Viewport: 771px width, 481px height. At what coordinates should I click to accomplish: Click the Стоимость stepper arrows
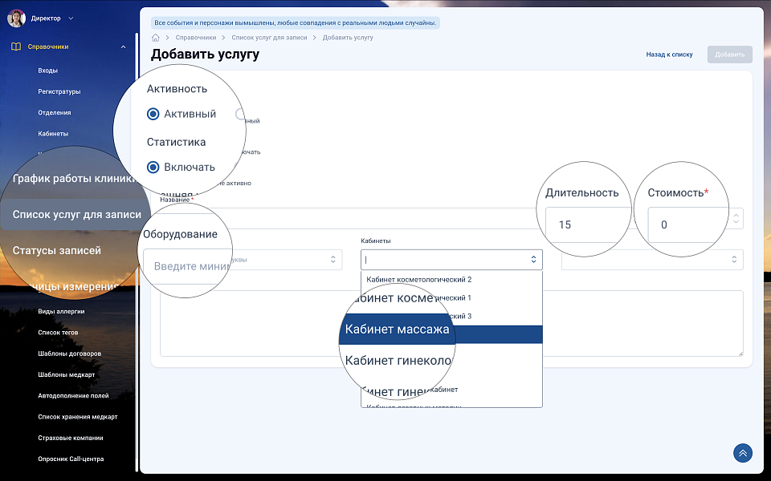(x=737, y=218)
